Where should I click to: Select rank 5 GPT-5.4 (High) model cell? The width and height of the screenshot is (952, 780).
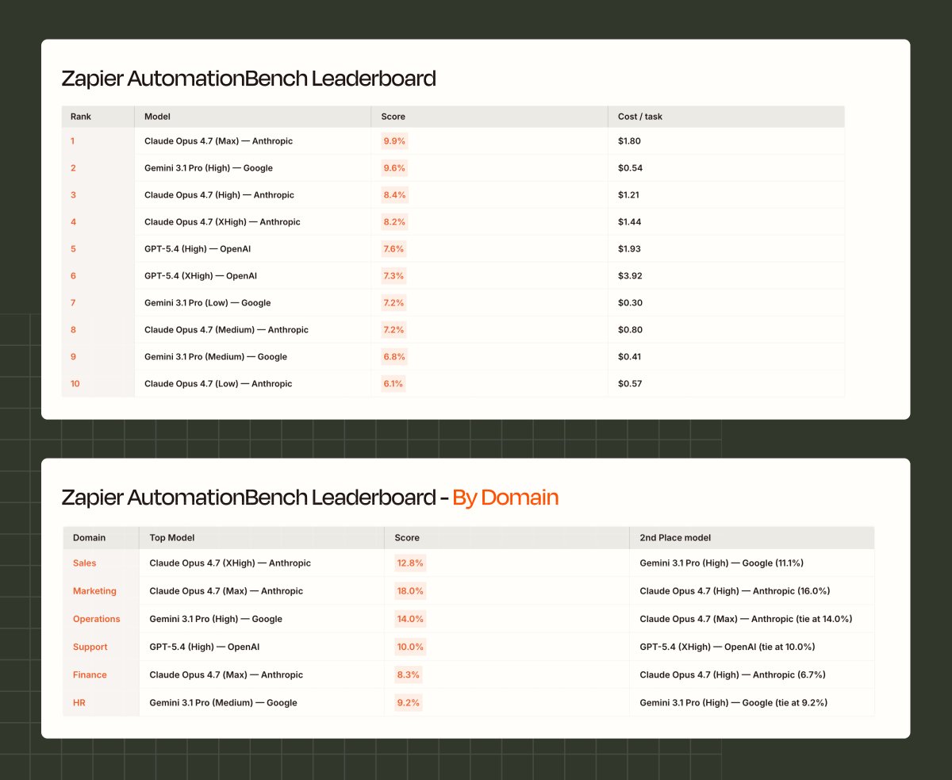pos(252,249)
